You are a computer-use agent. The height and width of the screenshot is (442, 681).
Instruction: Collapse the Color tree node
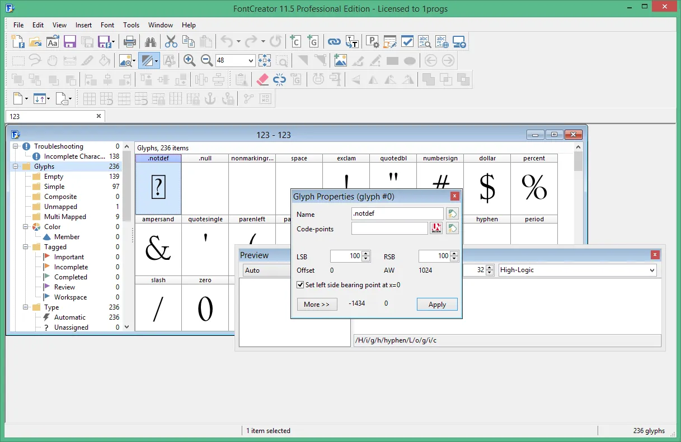[26, 227]
